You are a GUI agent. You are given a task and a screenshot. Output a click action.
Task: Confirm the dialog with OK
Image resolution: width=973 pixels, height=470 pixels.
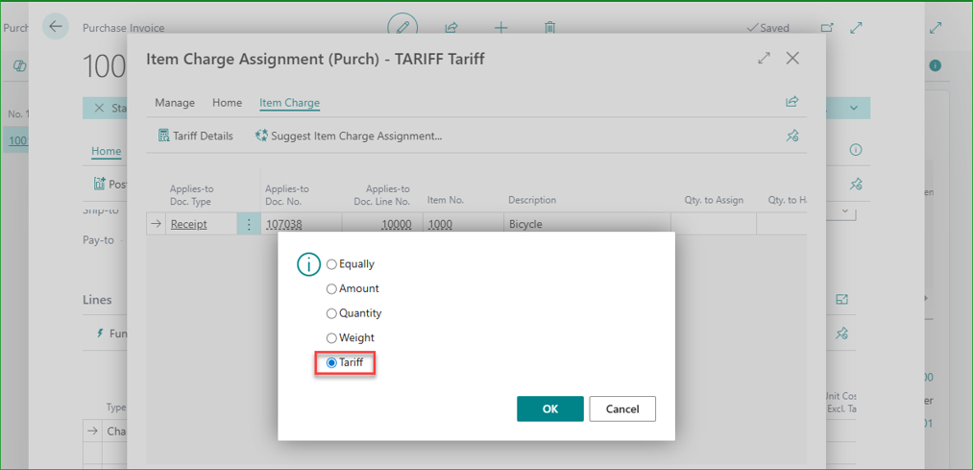coord(549,408)
